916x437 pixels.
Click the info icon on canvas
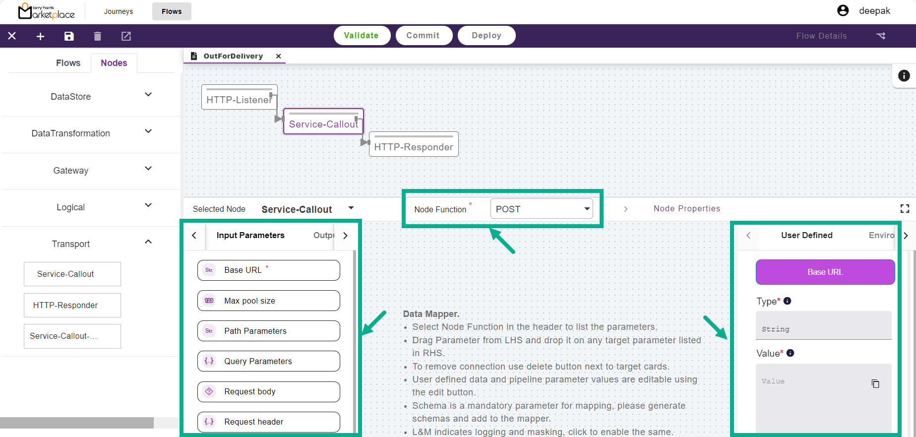pos(904,76)
